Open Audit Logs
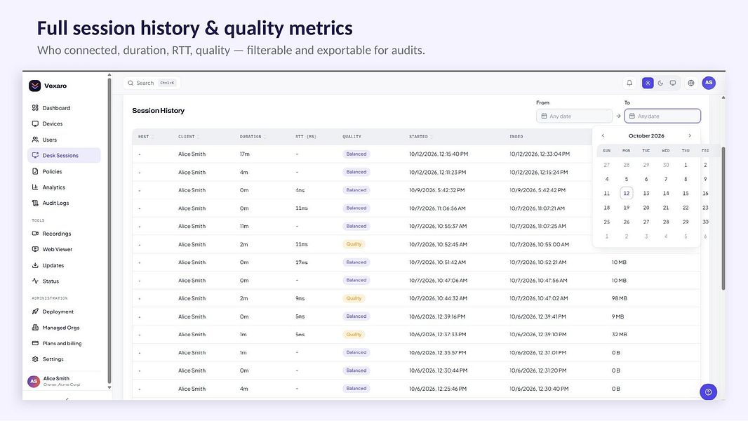748x421 pixels. 64,203
